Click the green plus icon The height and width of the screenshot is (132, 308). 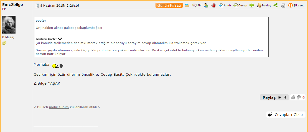[252, 6]
